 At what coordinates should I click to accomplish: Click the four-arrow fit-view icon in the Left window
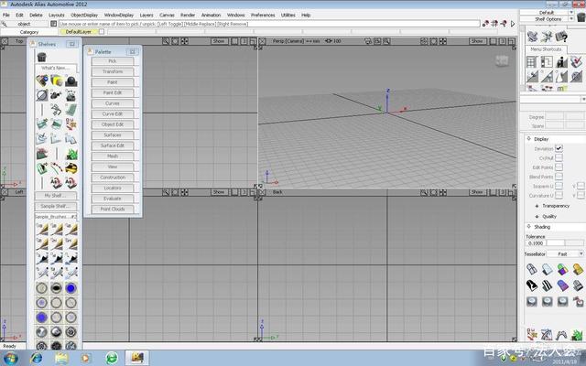[185, 192]
